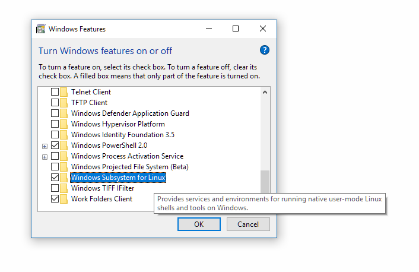Check Windows Identity Foundation 3.5 box
Screen dimensions: 419x272
(55, 135)
